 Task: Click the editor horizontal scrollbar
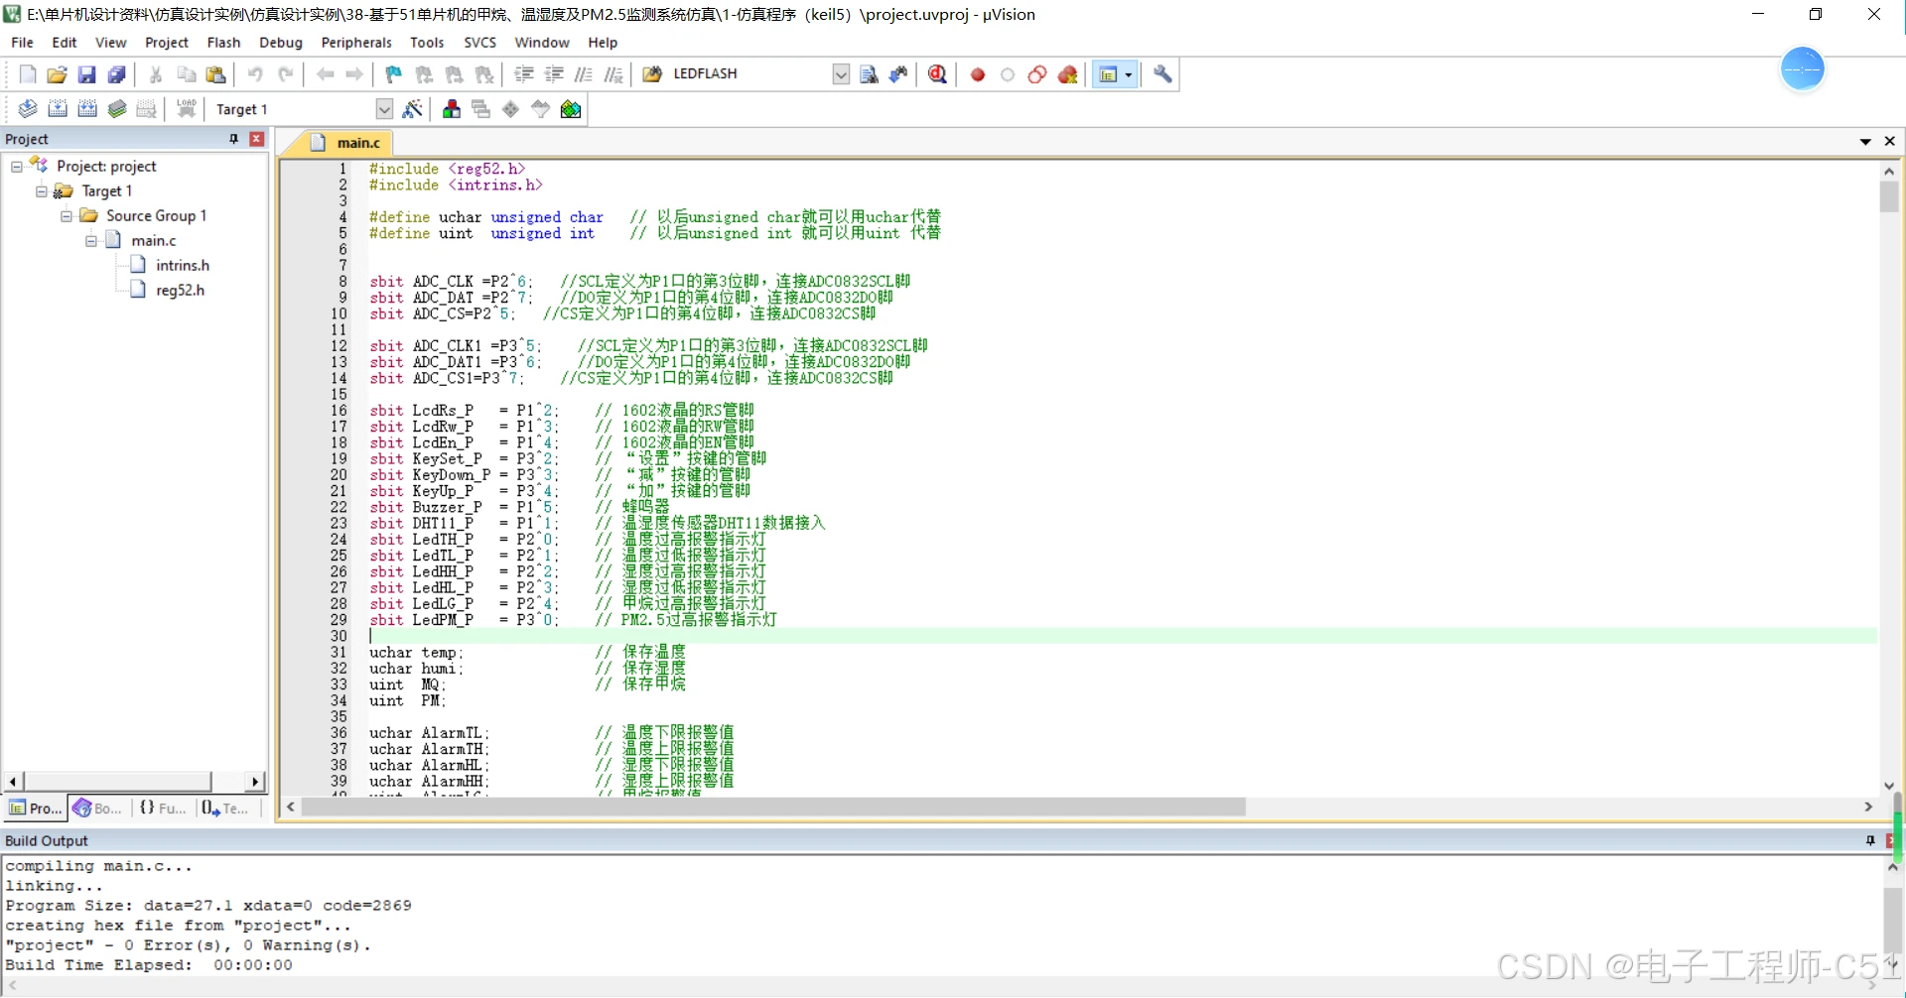[x=773, y=808]
